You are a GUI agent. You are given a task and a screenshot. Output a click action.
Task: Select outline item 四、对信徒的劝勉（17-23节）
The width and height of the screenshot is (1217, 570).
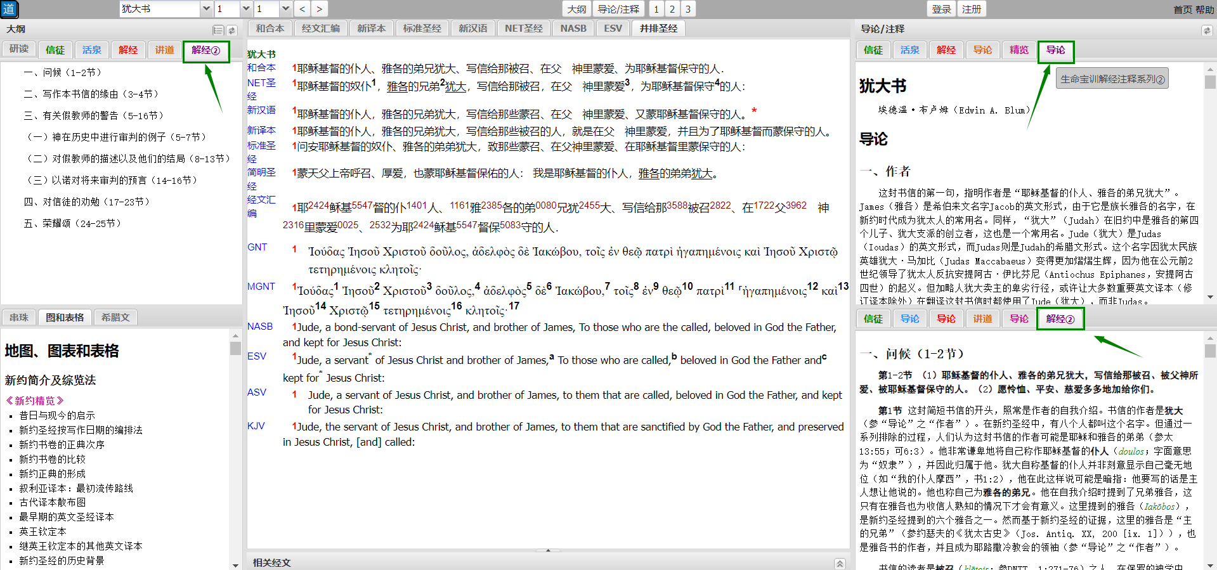coord(86,202)
